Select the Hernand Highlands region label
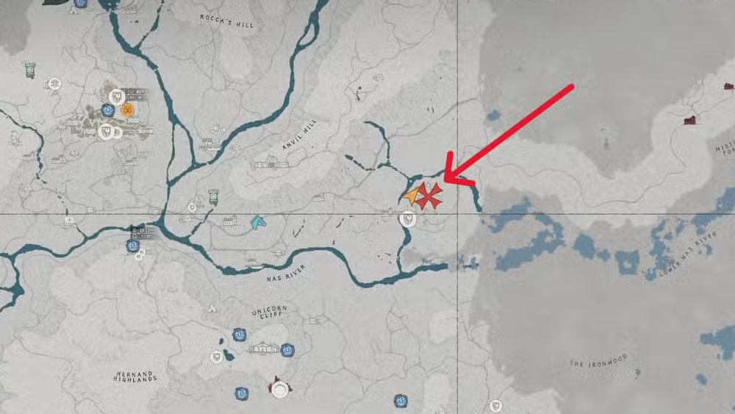This screenshot has width=735, height=414. coord(135,376)
